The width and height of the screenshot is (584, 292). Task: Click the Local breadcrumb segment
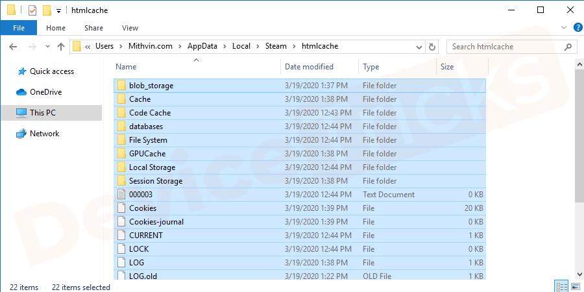click(x=241, y=46)
